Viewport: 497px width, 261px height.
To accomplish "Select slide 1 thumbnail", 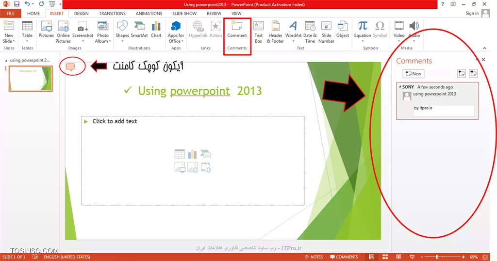I will click(31, 79).
